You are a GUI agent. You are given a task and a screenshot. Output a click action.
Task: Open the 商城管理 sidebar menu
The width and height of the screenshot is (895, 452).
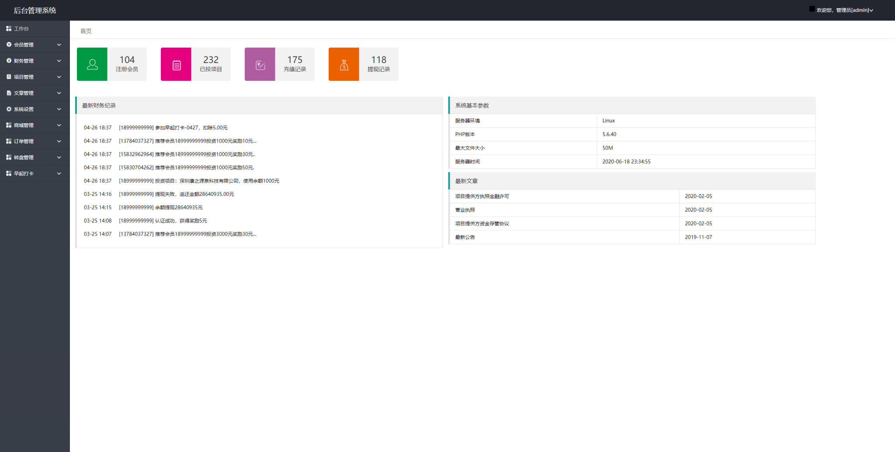point(24,125)
